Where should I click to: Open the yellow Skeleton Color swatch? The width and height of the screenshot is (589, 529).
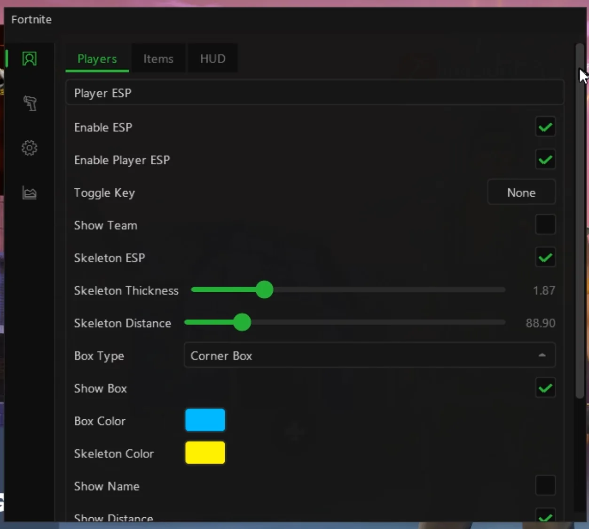205,453
